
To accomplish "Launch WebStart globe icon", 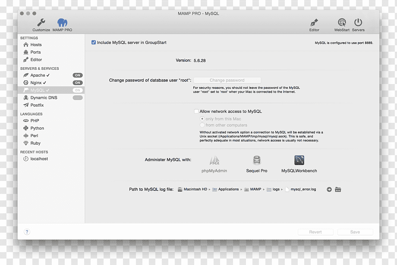I will [x=342, y=25].
